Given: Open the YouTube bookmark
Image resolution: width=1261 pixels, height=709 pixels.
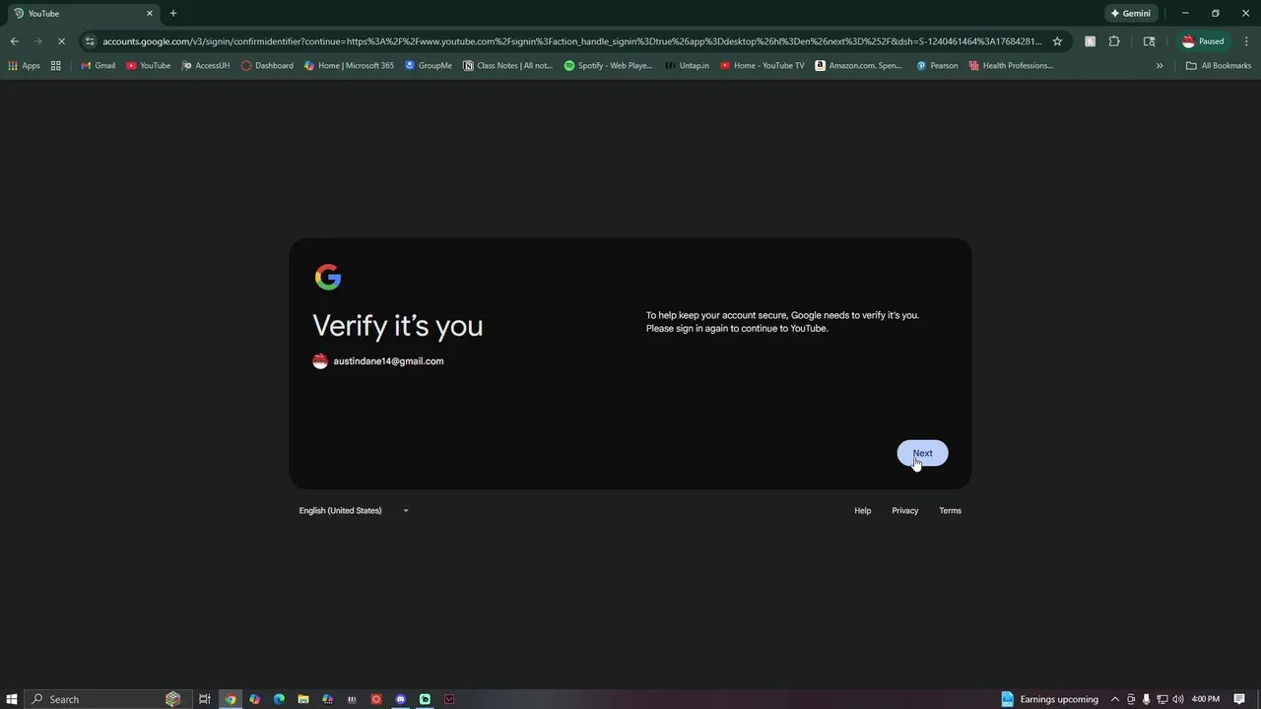Looking at the screenshot, I should coord(148,66).
